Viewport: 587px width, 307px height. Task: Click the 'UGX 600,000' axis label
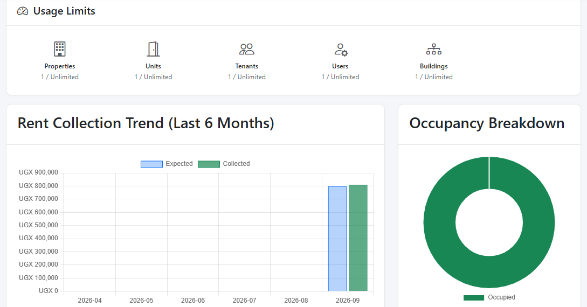point(39,212)
